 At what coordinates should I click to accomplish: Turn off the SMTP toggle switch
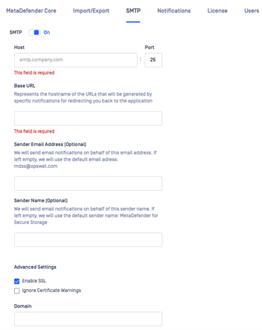point(34,32)
